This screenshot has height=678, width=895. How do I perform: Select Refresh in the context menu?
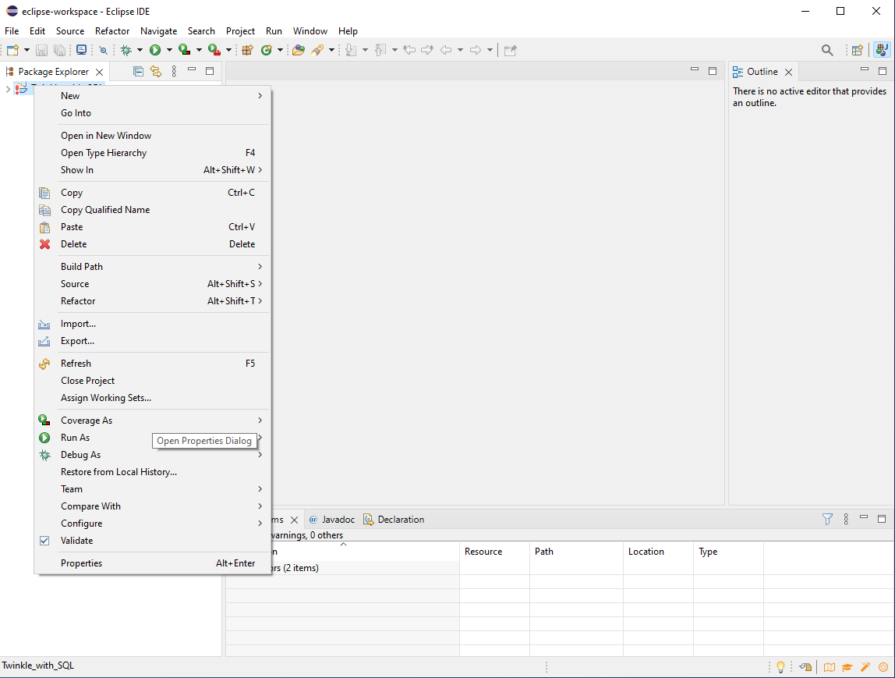click(x=151, y=364)
